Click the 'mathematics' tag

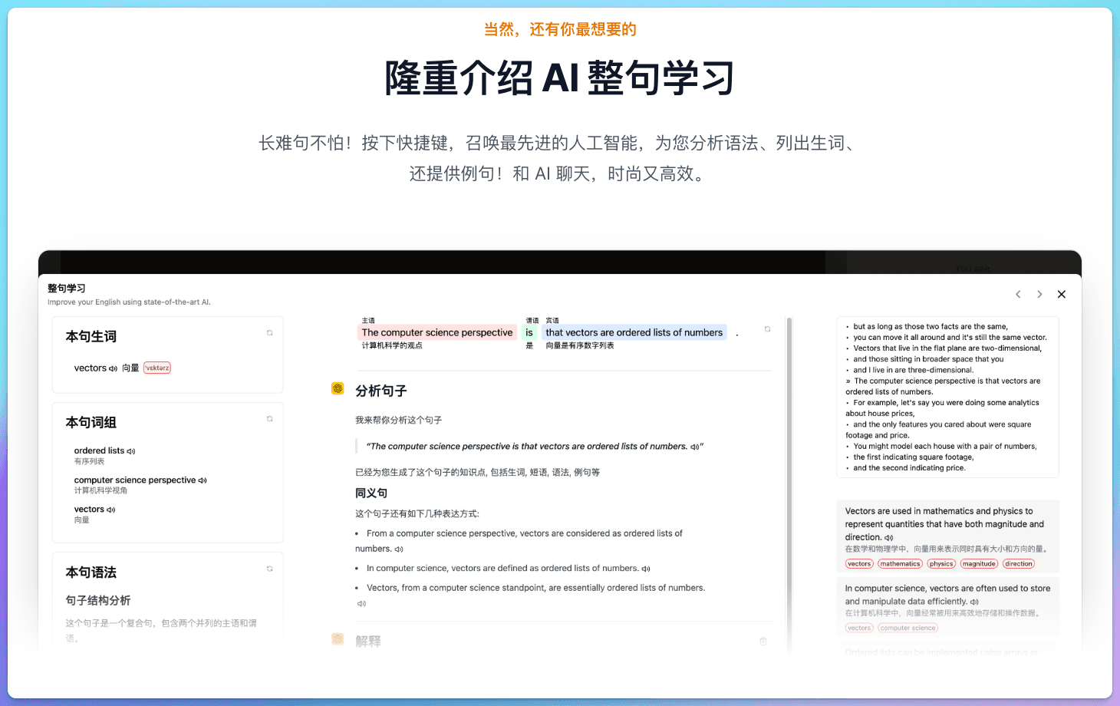tap(900, 564)
